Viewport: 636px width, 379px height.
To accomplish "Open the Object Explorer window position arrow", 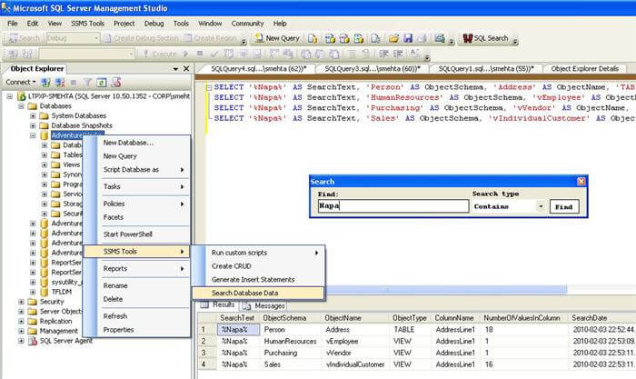I will [x=175, y=69].
